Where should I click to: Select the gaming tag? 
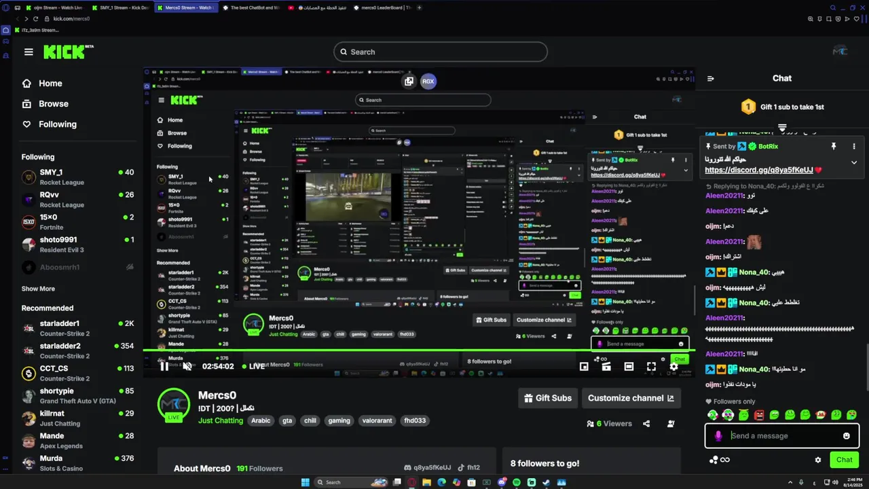point(339,420)
